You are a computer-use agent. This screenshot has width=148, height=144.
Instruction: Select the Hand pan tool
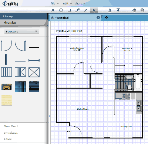click(134, 10)
